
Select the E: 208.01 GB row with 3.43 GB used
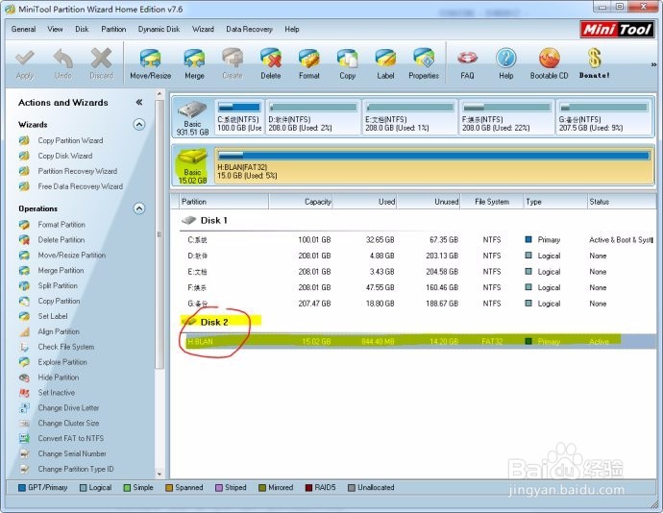(417, 272)
